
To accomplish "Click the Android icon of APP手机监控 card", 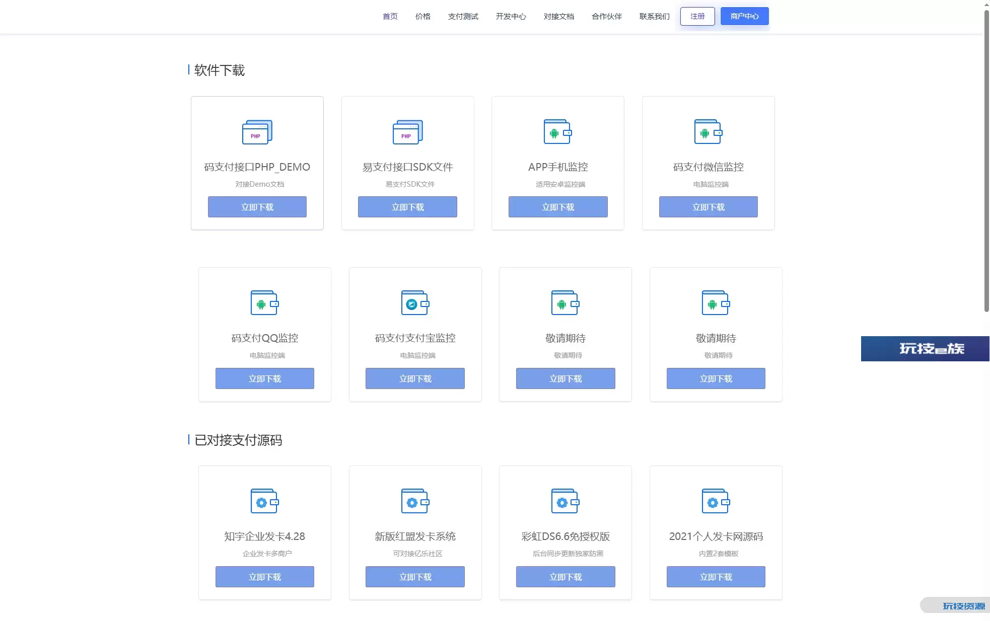I will [x=557, y=132].
